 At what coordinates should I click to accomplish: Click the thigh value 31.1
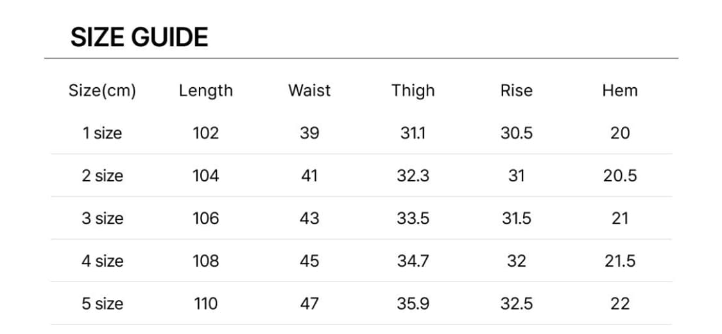click(413, 133)
